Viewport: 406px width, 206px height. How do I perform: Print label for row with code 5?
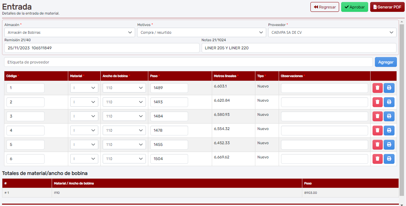389,145
